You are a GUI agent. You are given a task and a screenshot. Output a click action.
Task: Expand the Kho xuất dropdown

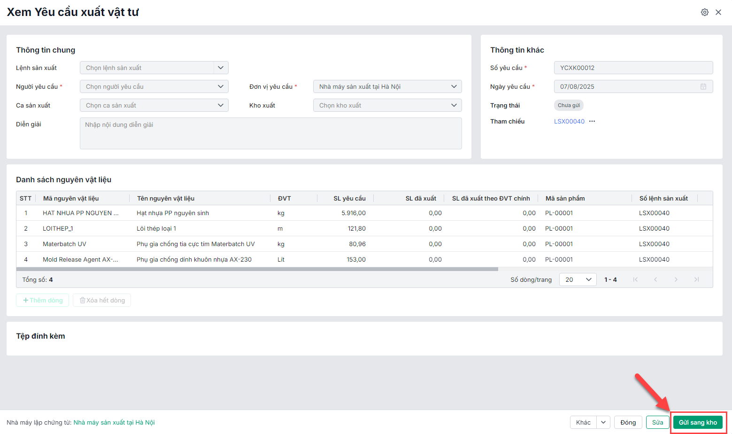pyautogui.click(x=454, y=105)
